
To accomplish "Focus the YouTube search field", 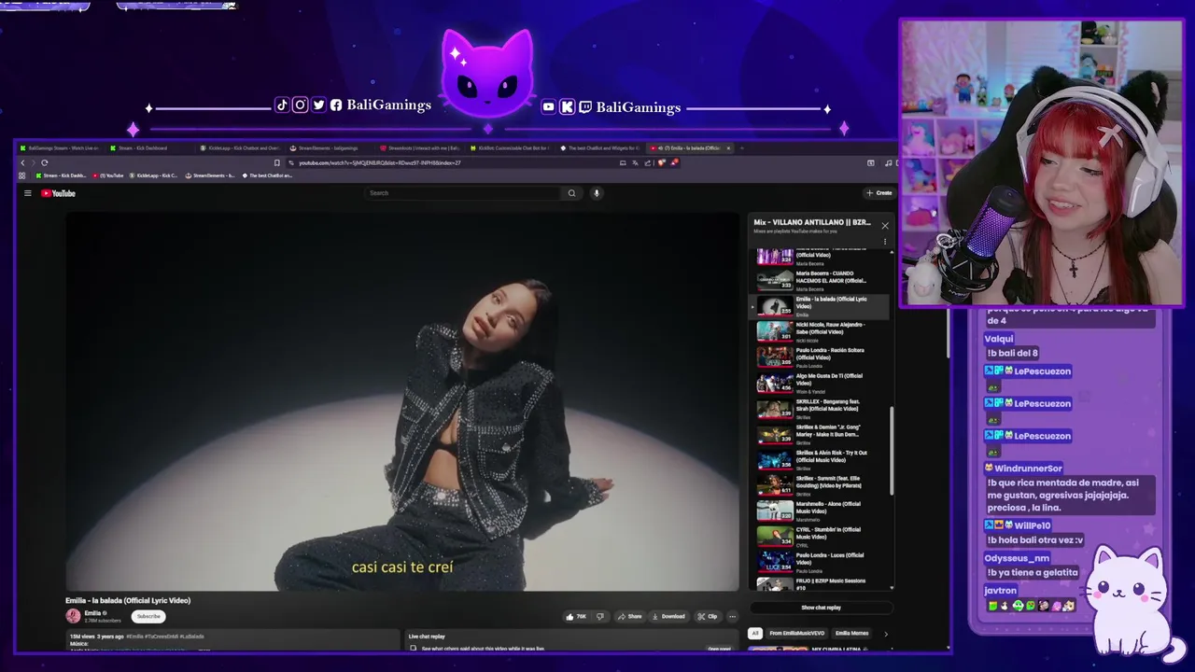I will 464,193.
